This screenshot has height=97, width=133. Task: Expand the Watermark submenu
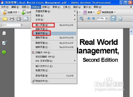tap(54, 20)
